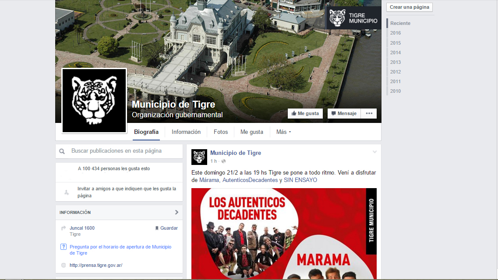This screenshot has height=280, width=498.
Task: Jump to 2010 in timeline
Action: tap(396, 91)
